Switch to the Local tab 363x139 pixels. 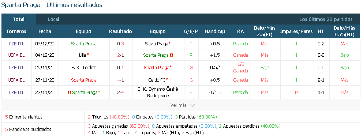tap(53, 19)
